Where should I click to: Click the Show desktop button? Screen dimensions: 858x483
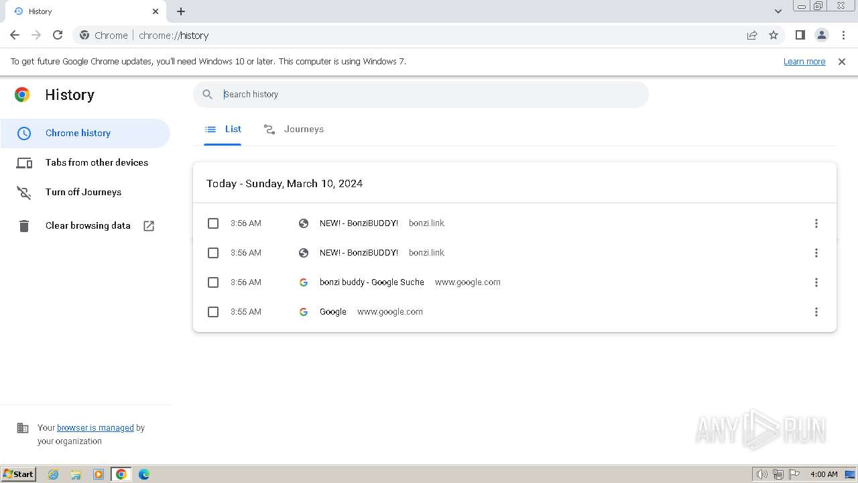851,474
